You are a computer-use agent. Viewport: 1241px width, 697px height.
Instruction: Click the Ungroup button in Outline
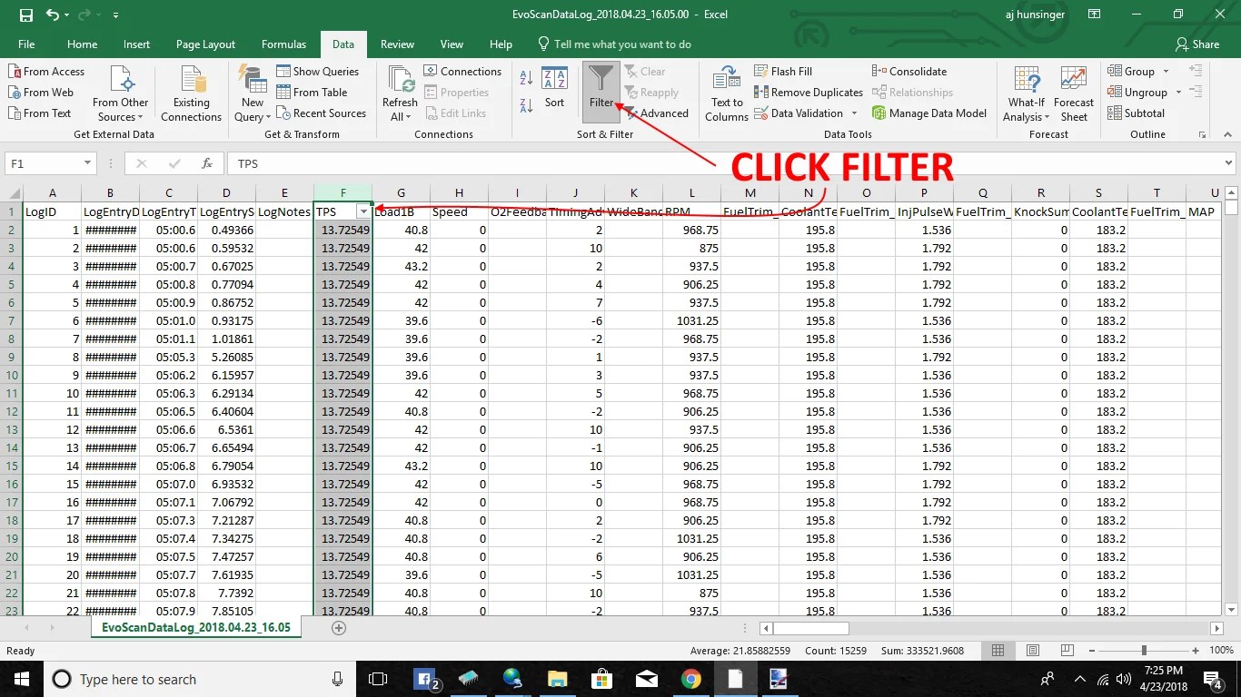[1137, 93]
